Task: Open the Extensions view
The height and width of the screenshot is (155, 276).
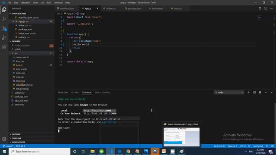Action: point(4,47)
